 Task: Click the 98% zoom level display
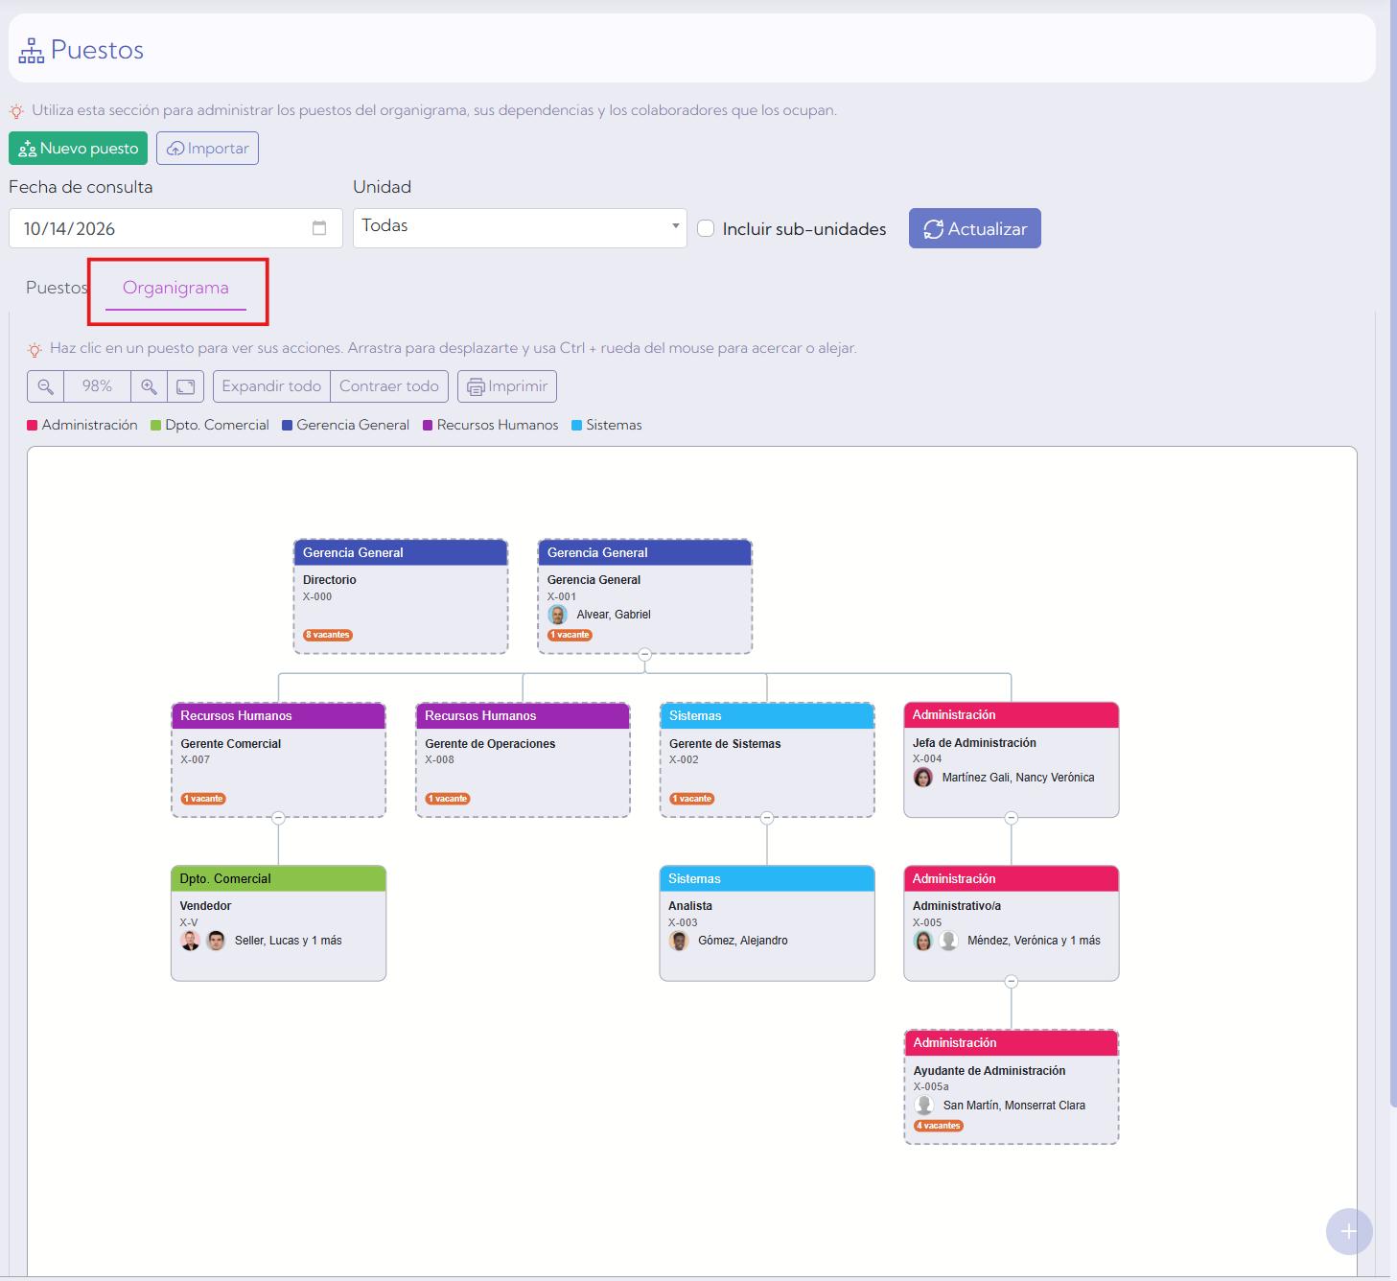click(97, 386)
